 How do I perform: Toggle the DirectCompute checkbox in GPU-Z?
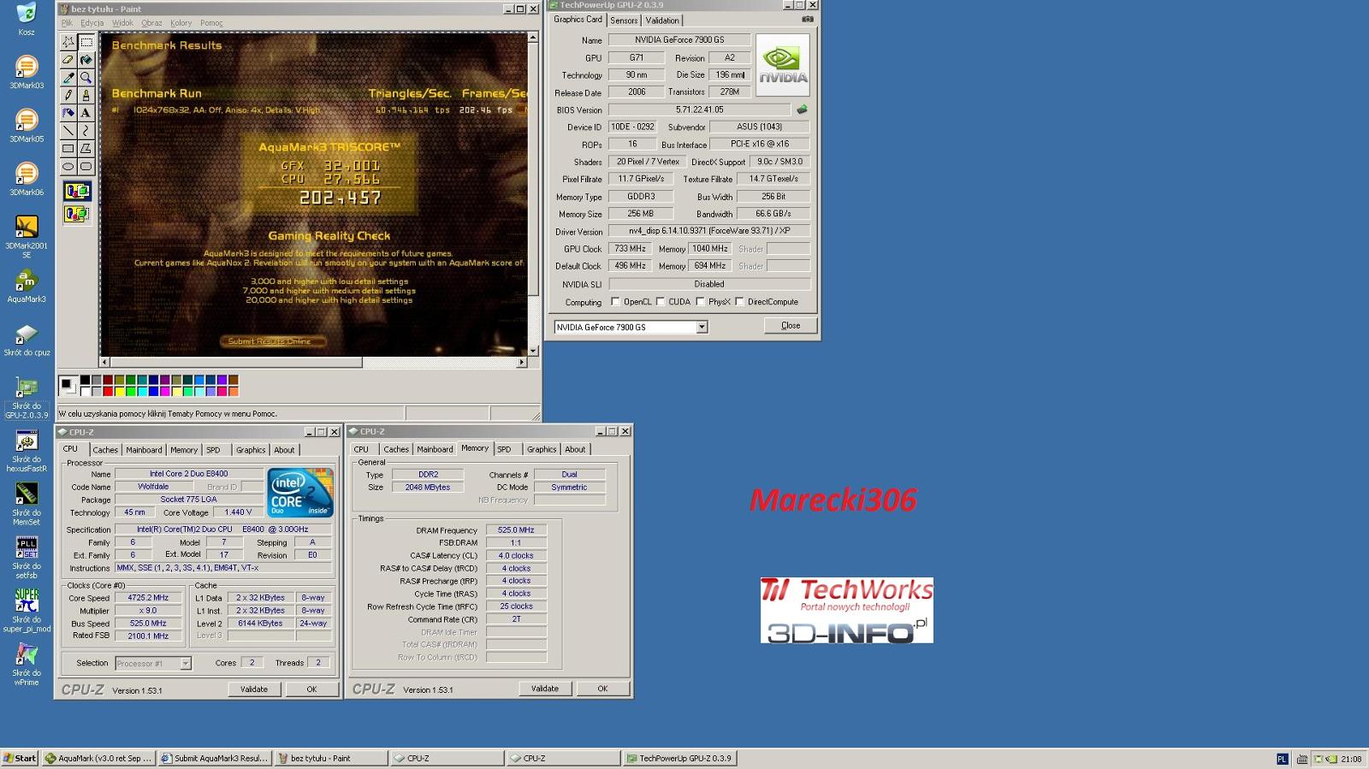tap(739, 301)
